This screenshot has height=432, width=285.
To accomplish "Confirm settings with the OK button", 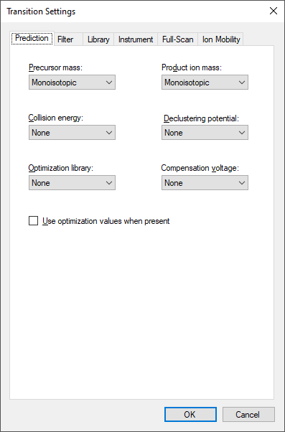I will click(190, 414).
